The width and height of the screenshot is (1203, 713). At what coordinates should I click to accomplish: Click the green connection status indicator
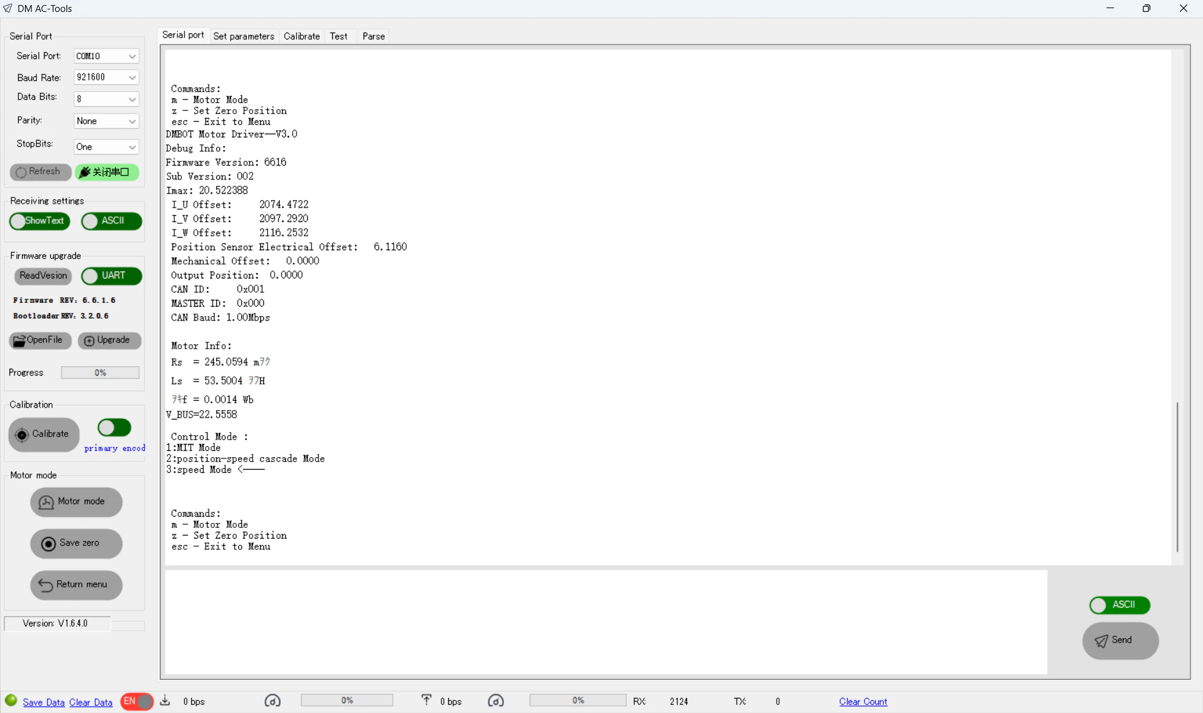point(11,700)
